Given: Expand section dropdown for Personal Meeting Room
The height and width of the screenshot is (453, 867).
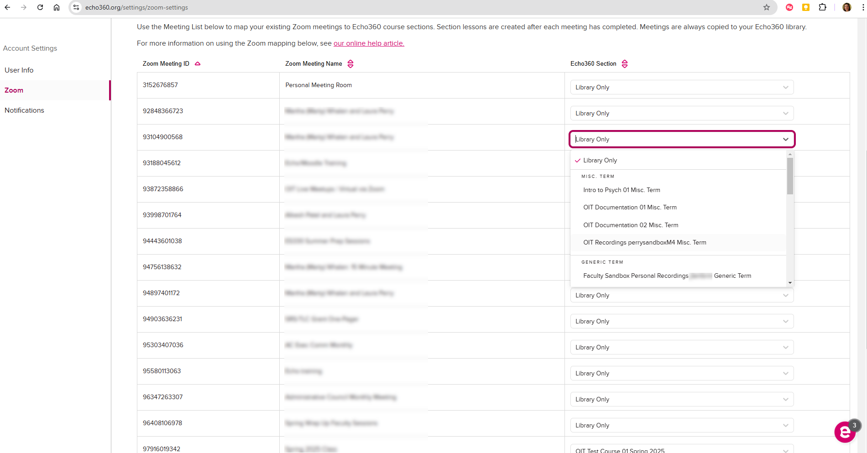Looking at the screenshot, I should [x=682, y=87].
